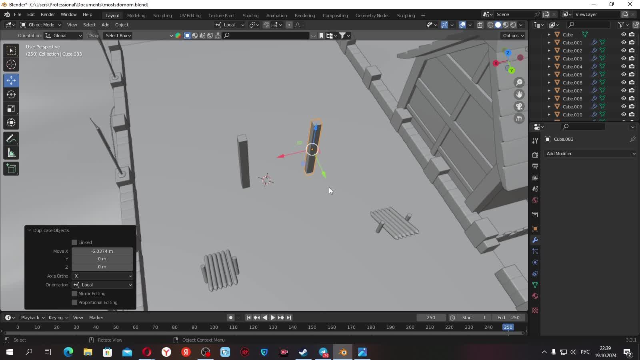Select the Scale tool
Screen dimensions: 640x360
click(11, 109)
